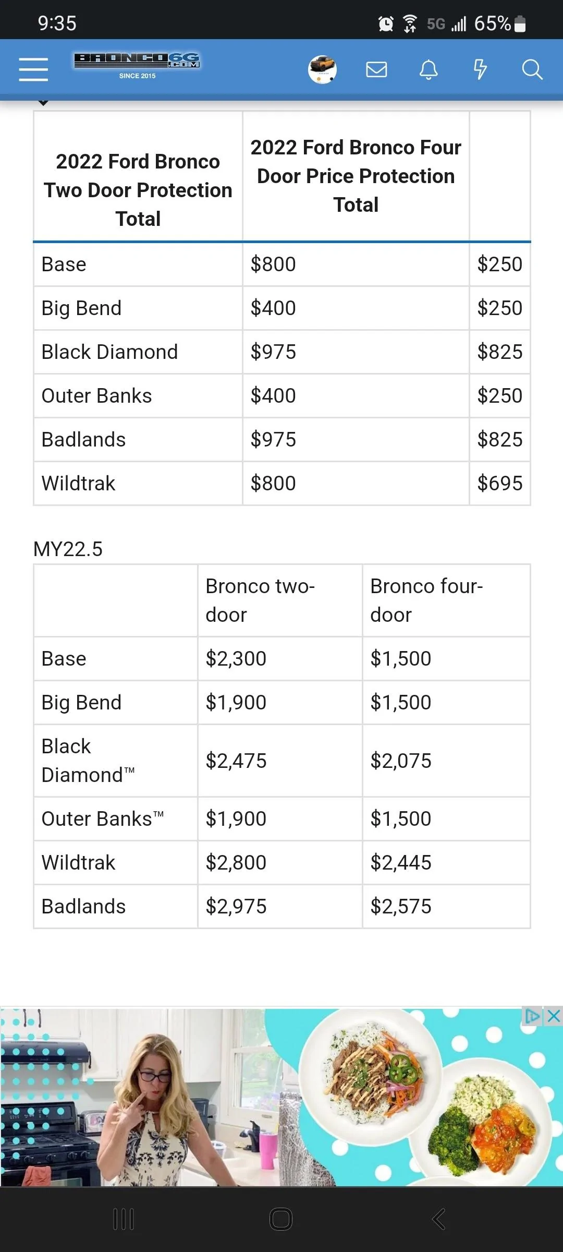Open the meal advertisement banner
563x1252 pixels.
pyautogui.click(x=281, y=1097)
